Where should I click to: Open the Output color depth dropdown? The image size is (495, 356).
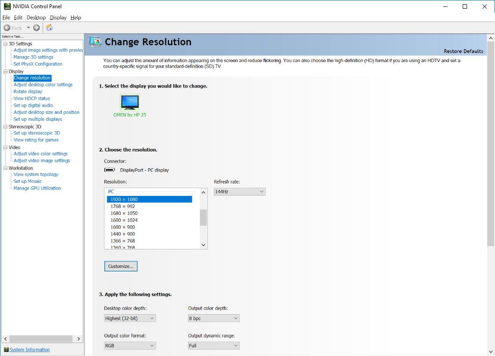point(213,318)
